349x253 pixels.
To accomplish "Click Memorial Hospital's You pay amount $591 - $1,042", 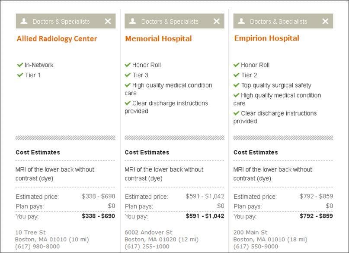I will tap(205, 216).
